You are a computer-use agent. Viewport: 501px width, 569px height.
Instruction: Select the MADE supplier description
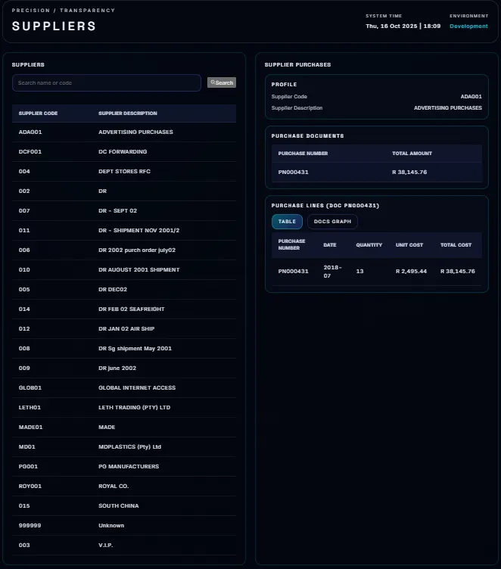pyautogui.click(x=107, y=427)
